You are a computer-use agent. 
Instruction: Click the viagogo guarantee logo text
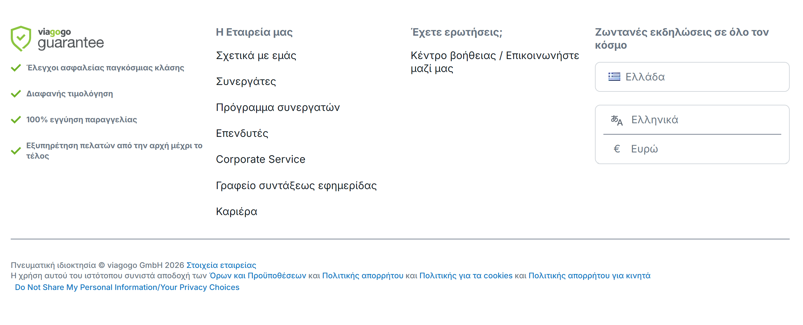click(71, 39)
